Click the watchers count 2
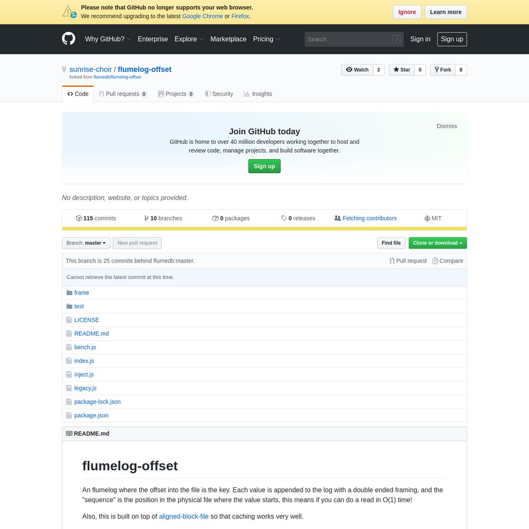 pyautogui.click(x=379, y=70)
